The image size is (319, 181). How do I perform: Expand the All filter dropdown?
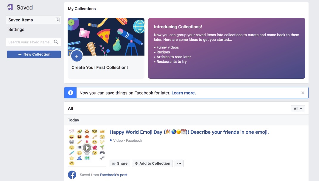[x=298, y=108]
